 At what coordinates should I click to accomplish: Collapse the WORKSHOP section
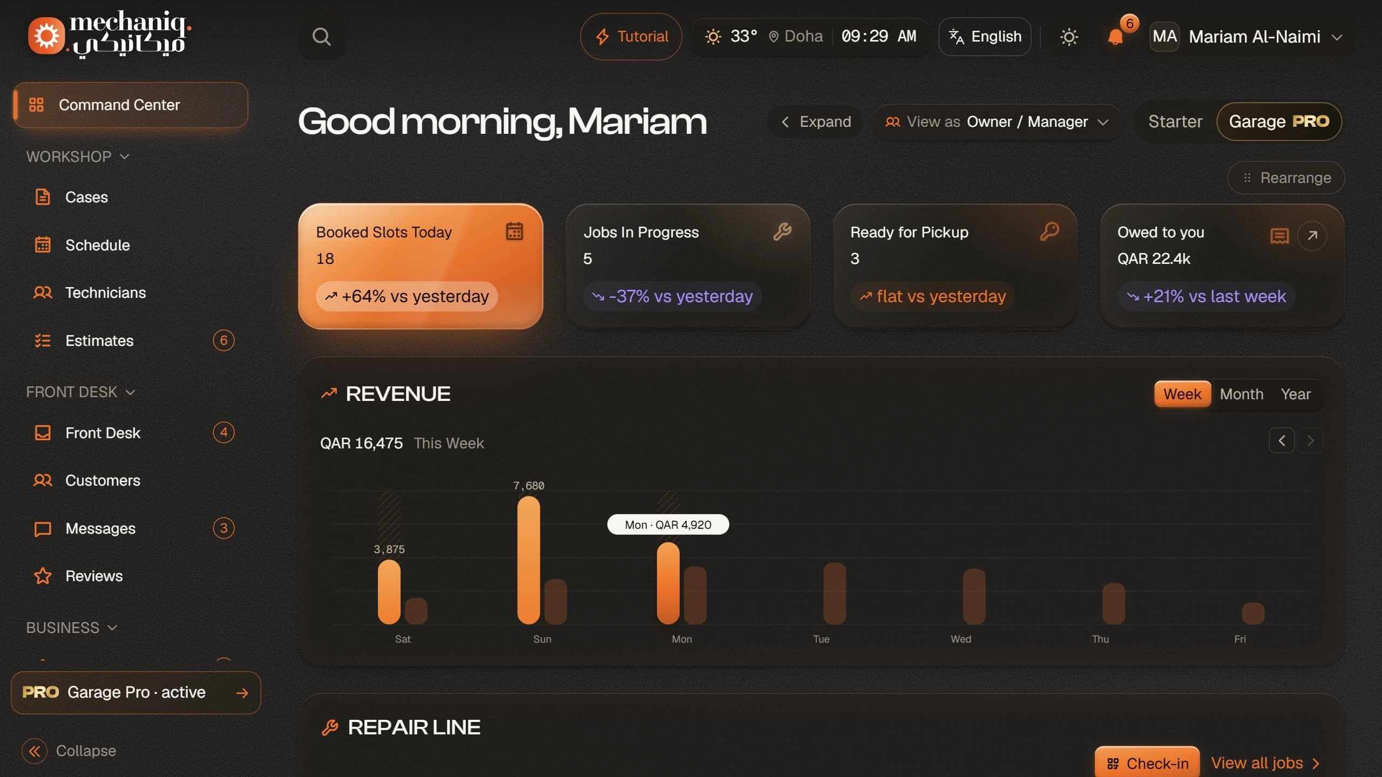click(x=78, y=156)
